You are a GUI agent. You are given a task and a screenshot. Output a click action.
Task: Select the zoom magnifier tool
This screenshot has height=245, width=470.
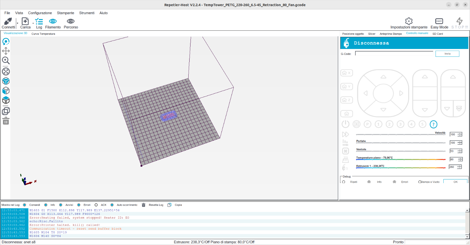pyautogui.click(x=6, y=61)
